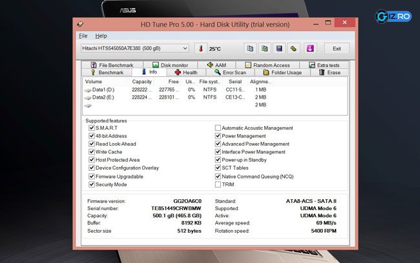
Task: Open the File Benchmark tab
Action: pos(112,65)
